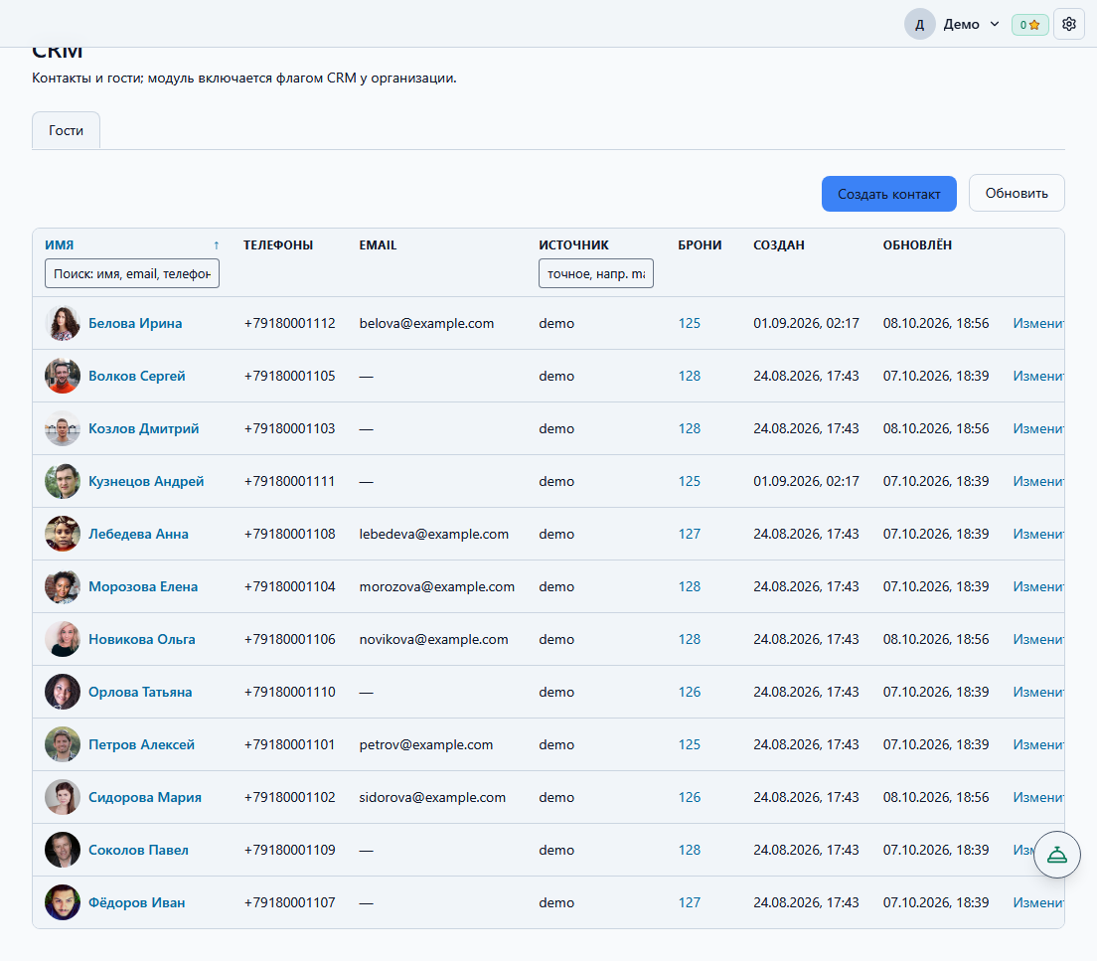Focus the name, email, phone search field
Screen dimensions: 1097x961
click(x=132, y=273)
